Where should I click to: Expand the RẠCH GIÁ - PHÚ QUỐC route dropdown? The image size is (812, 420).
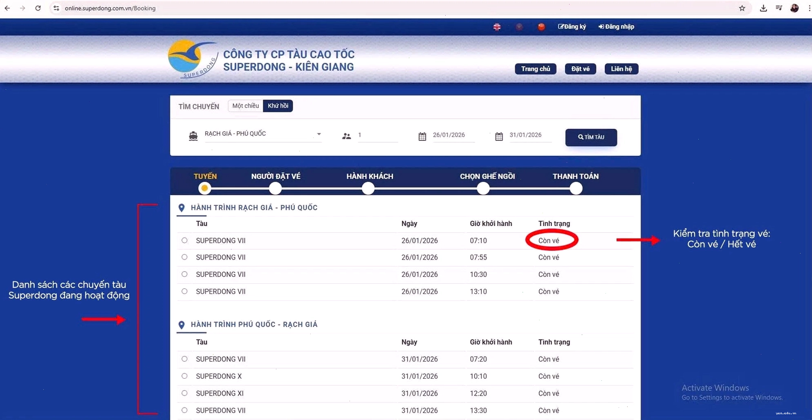[x=263, y=134]
